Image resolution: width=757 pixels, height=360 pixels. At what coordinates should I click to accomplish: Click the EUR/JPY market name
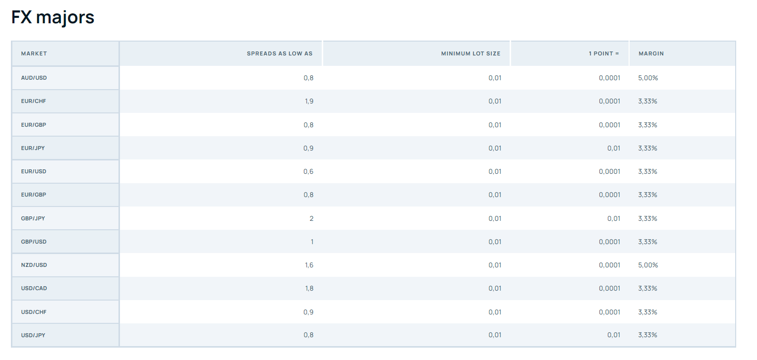[x=33, y=148]
